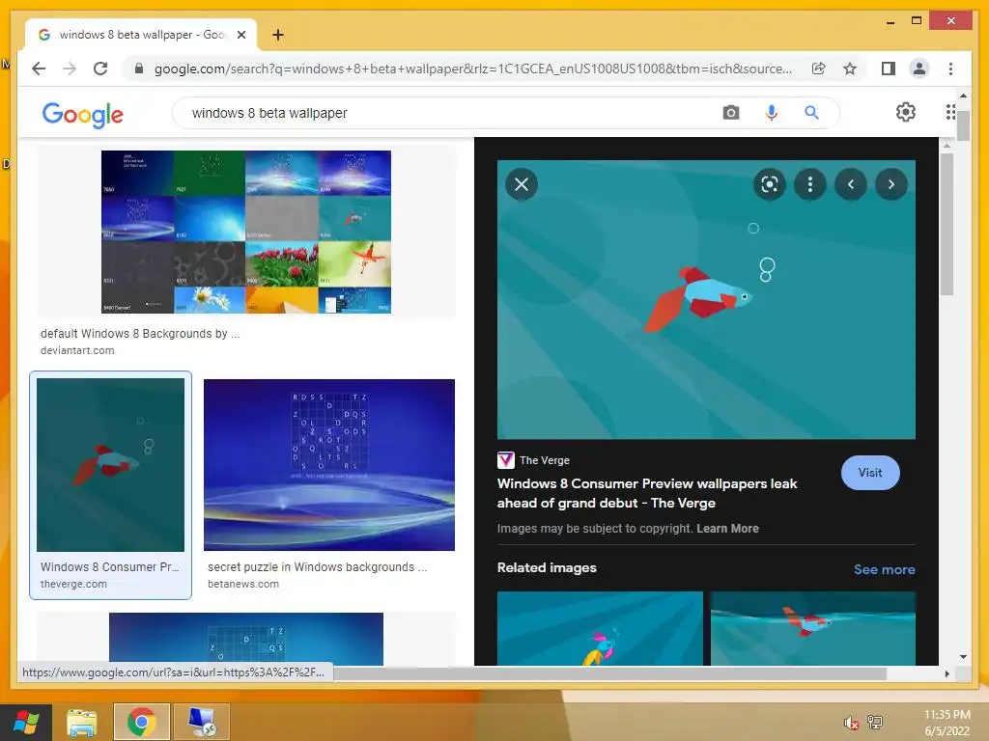This screenshot has height=741, width=989.
Task: Open the Google apps grid
Action: pyautogui.click(x=950, y=112)
